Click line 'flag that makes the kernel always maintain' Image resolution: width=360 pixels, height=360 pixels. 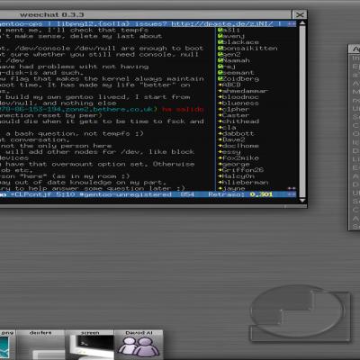point(102,79)
